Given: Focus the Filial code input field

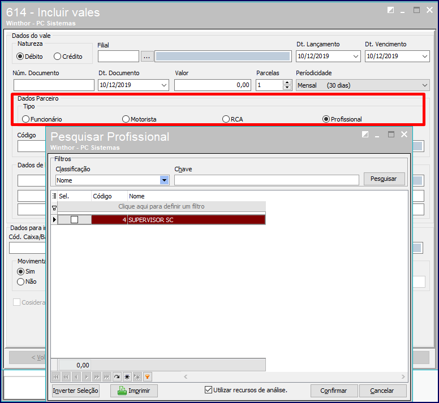Looking at the screenshot, I should click(118, 57).
